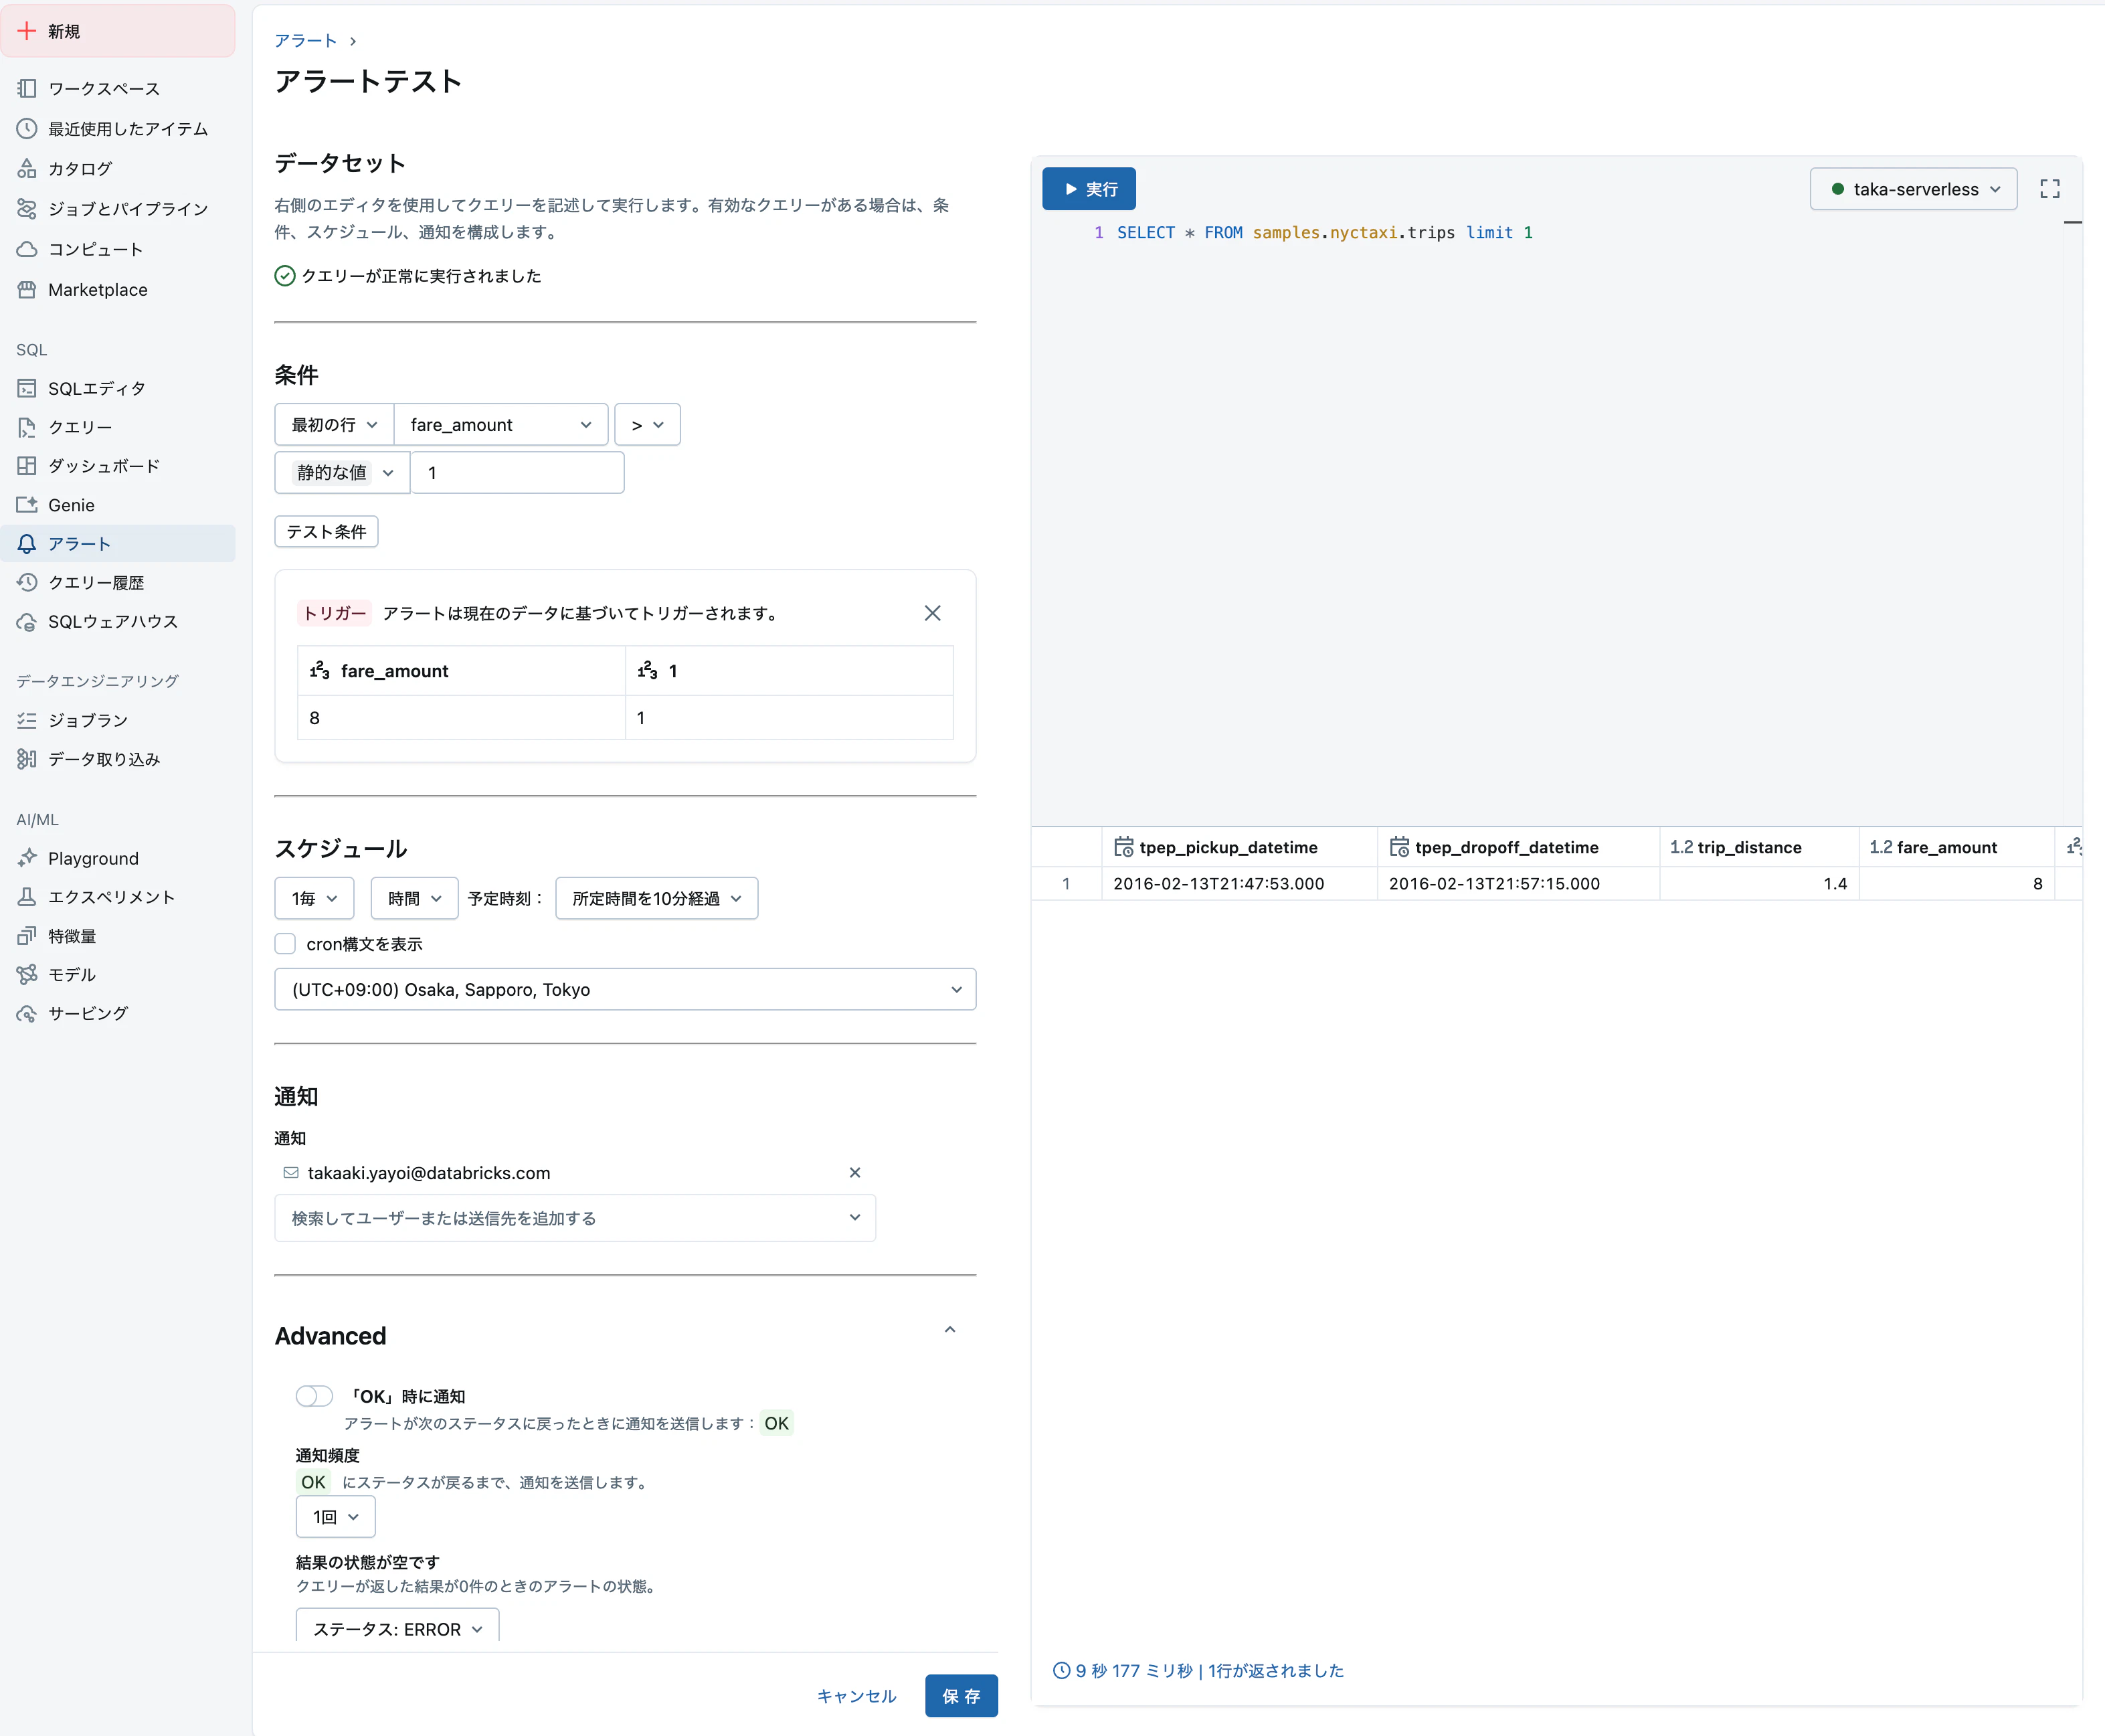
Task: Go to Playground in sidebar
Action: click(x=93, y=858)
